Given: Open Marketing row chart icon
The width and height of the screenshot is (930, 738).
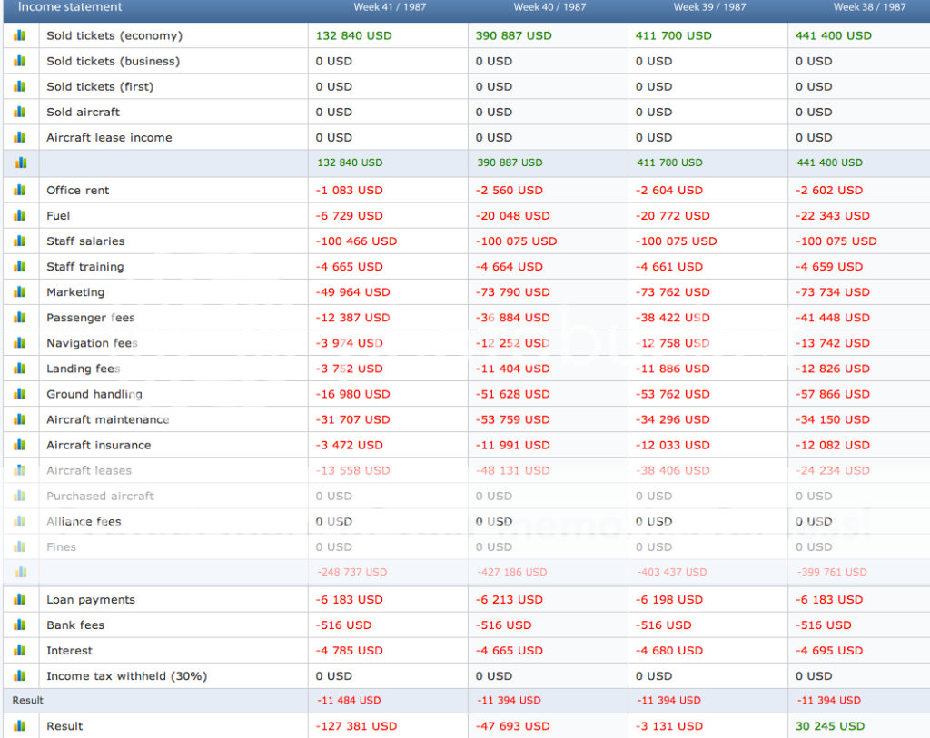Looking at the screenshot, I should pos(20,291).
